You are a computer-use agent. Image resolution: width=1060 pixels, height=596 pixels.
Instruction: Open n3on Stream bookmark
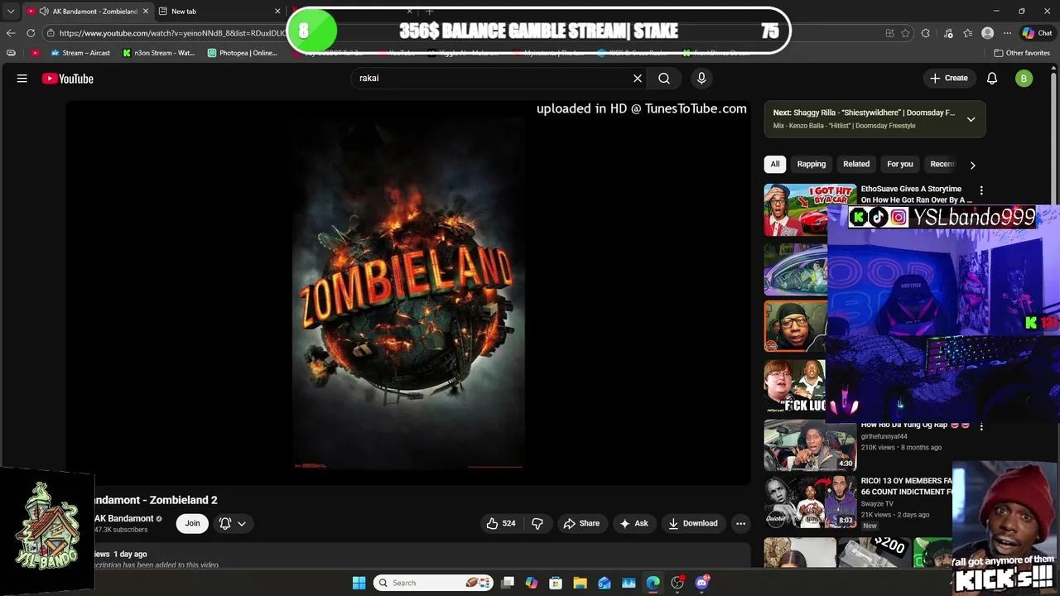point(159,53)
